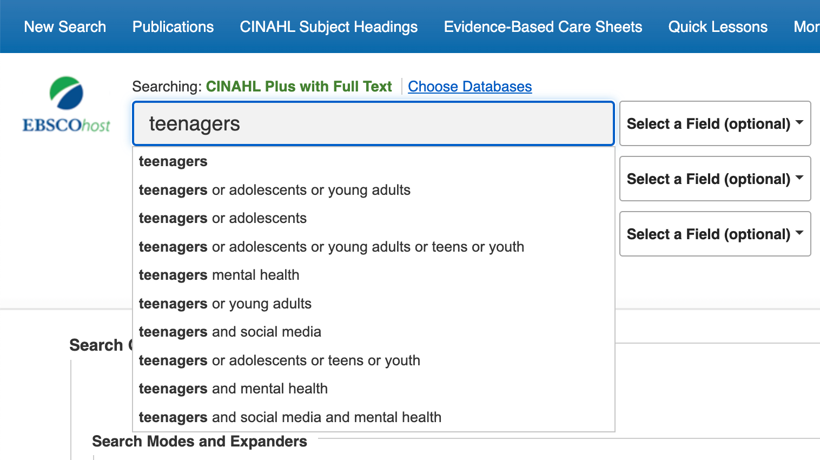Open the second Select a Field dropdown

click(715, 179)
